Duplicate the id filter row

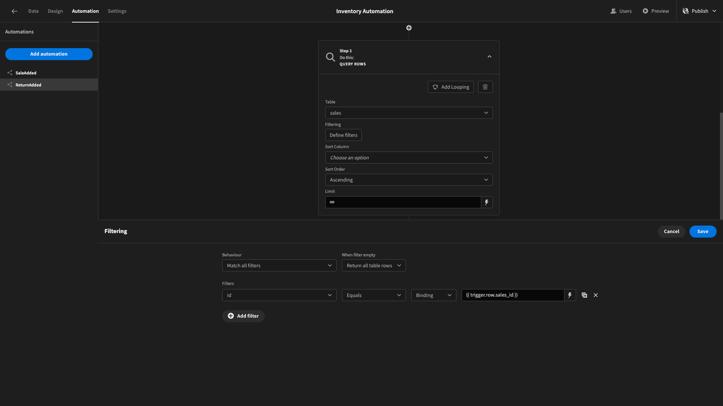[584, 295]
